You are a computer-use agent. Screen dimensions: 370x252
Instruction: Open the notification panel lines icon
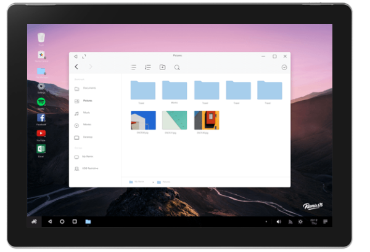pyautogui.click(x=326, y=222)
